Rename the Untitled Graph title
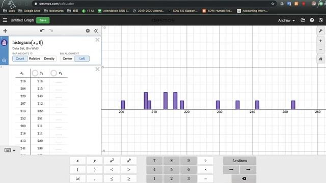The width and height of the screenshot is (326, 183). coord(22,20)
